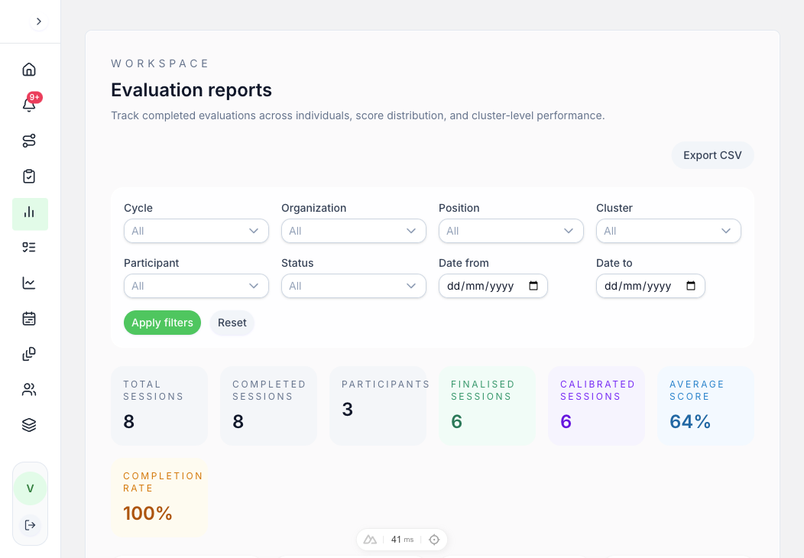Open Date from calendar picker icon
Image resolution: width=804 pixels, height=558 pixels.
[x=533, y=286]
